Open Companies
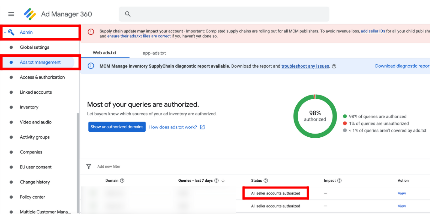 pos(31,152)
